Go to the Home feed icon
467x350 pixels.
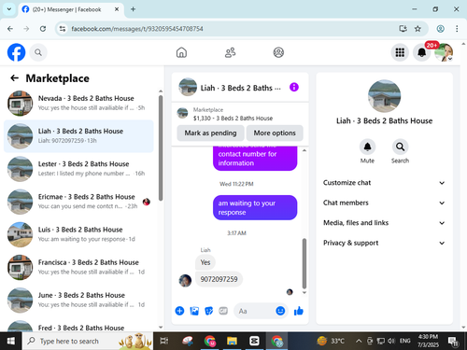pos(181,52)
